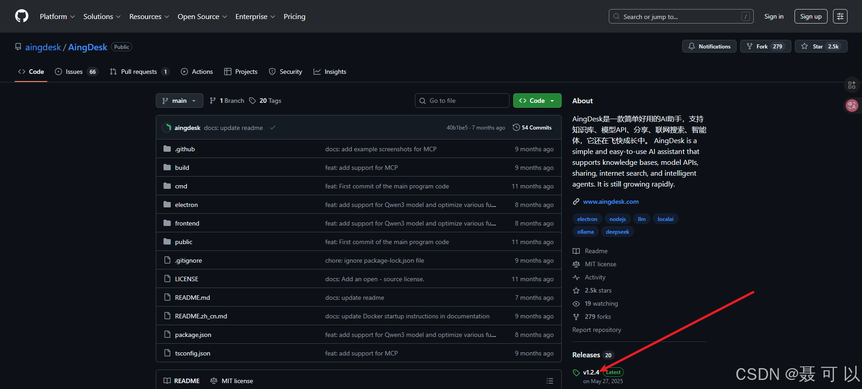Focus the Search or jump to field
The height and width of the screenshot is (389, 862).
point(681,16)
